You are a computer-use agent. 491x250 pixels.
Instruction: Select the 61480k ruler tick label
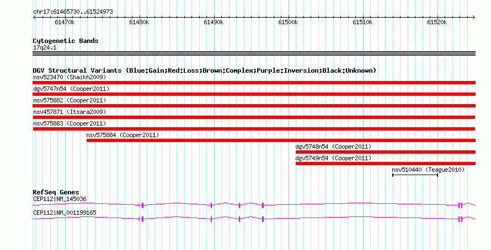coord(139,22)
